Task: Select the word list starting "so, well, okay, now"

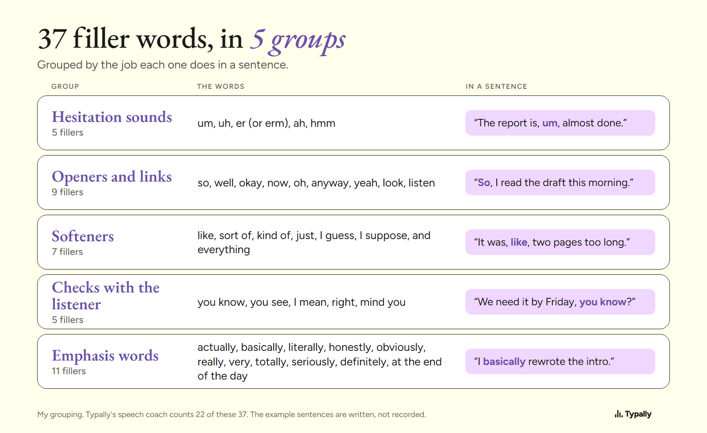Action: click(316, 183)
